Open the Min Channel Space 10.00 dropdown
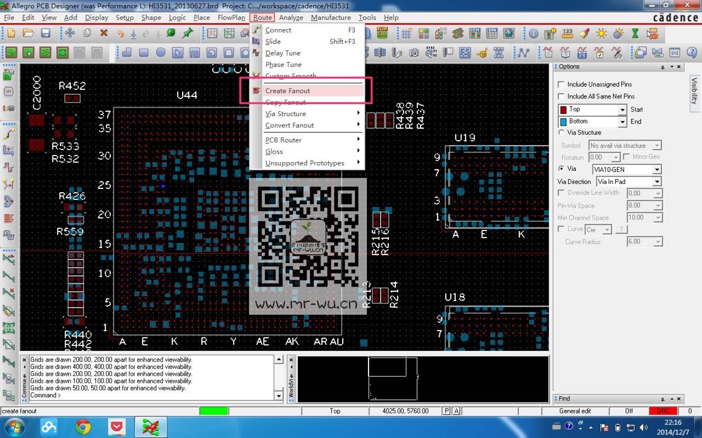Screen dimensions: 702x438 (x=658, y=218)
